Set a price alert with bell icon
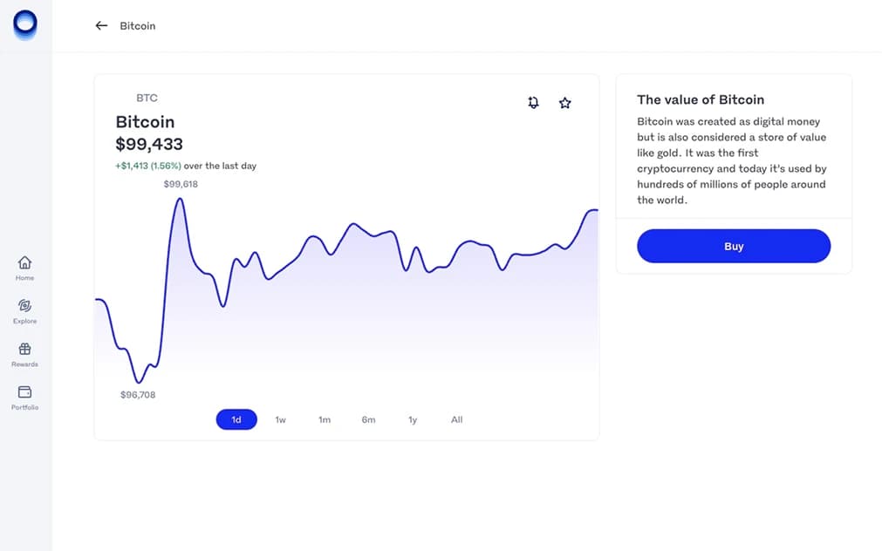This screenshot has height=551, width=882. click(x=534, y=103)
